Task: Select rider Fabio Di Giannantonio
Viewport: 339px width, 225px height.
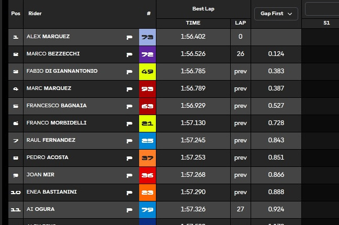Action: pyautogui.click(x=62, y=71)
